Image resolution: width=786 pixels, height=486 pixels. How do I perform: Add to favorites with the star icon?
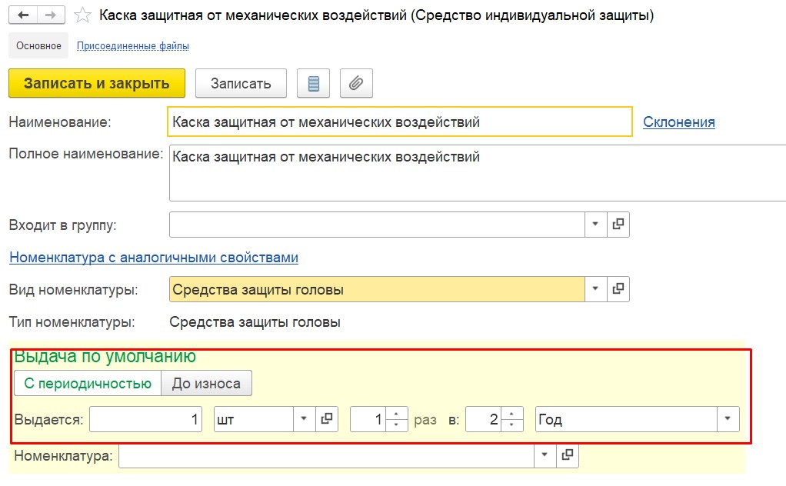click(x=82, y=15)
